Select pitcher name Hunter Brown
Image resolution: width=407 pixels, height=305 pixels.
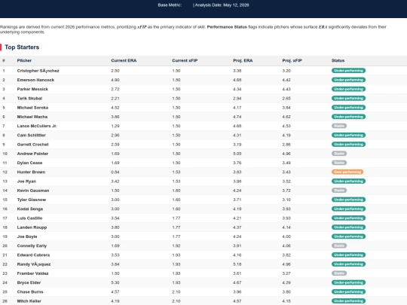coord(31,172)
